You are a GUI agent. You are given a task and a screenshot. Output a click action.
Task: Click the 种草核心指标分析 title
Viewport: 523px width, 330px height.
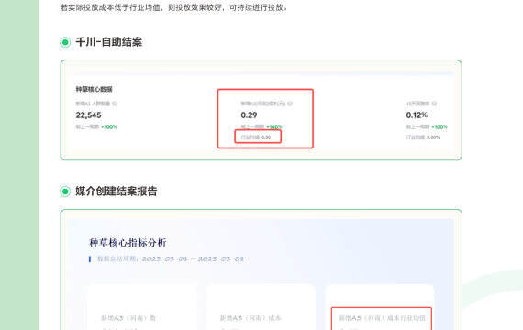pos(128,243)
